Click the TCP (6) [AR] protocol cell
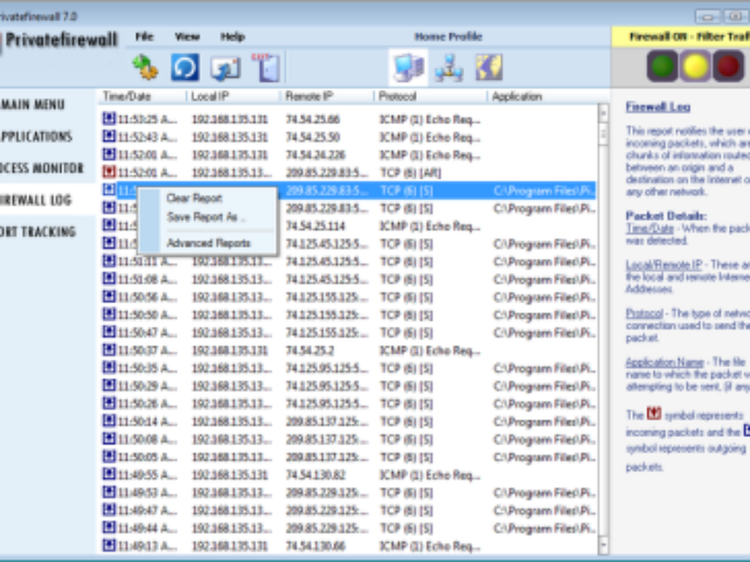This screenshot has height=562, width=750. pyautogui.click(x=410, y=172)
